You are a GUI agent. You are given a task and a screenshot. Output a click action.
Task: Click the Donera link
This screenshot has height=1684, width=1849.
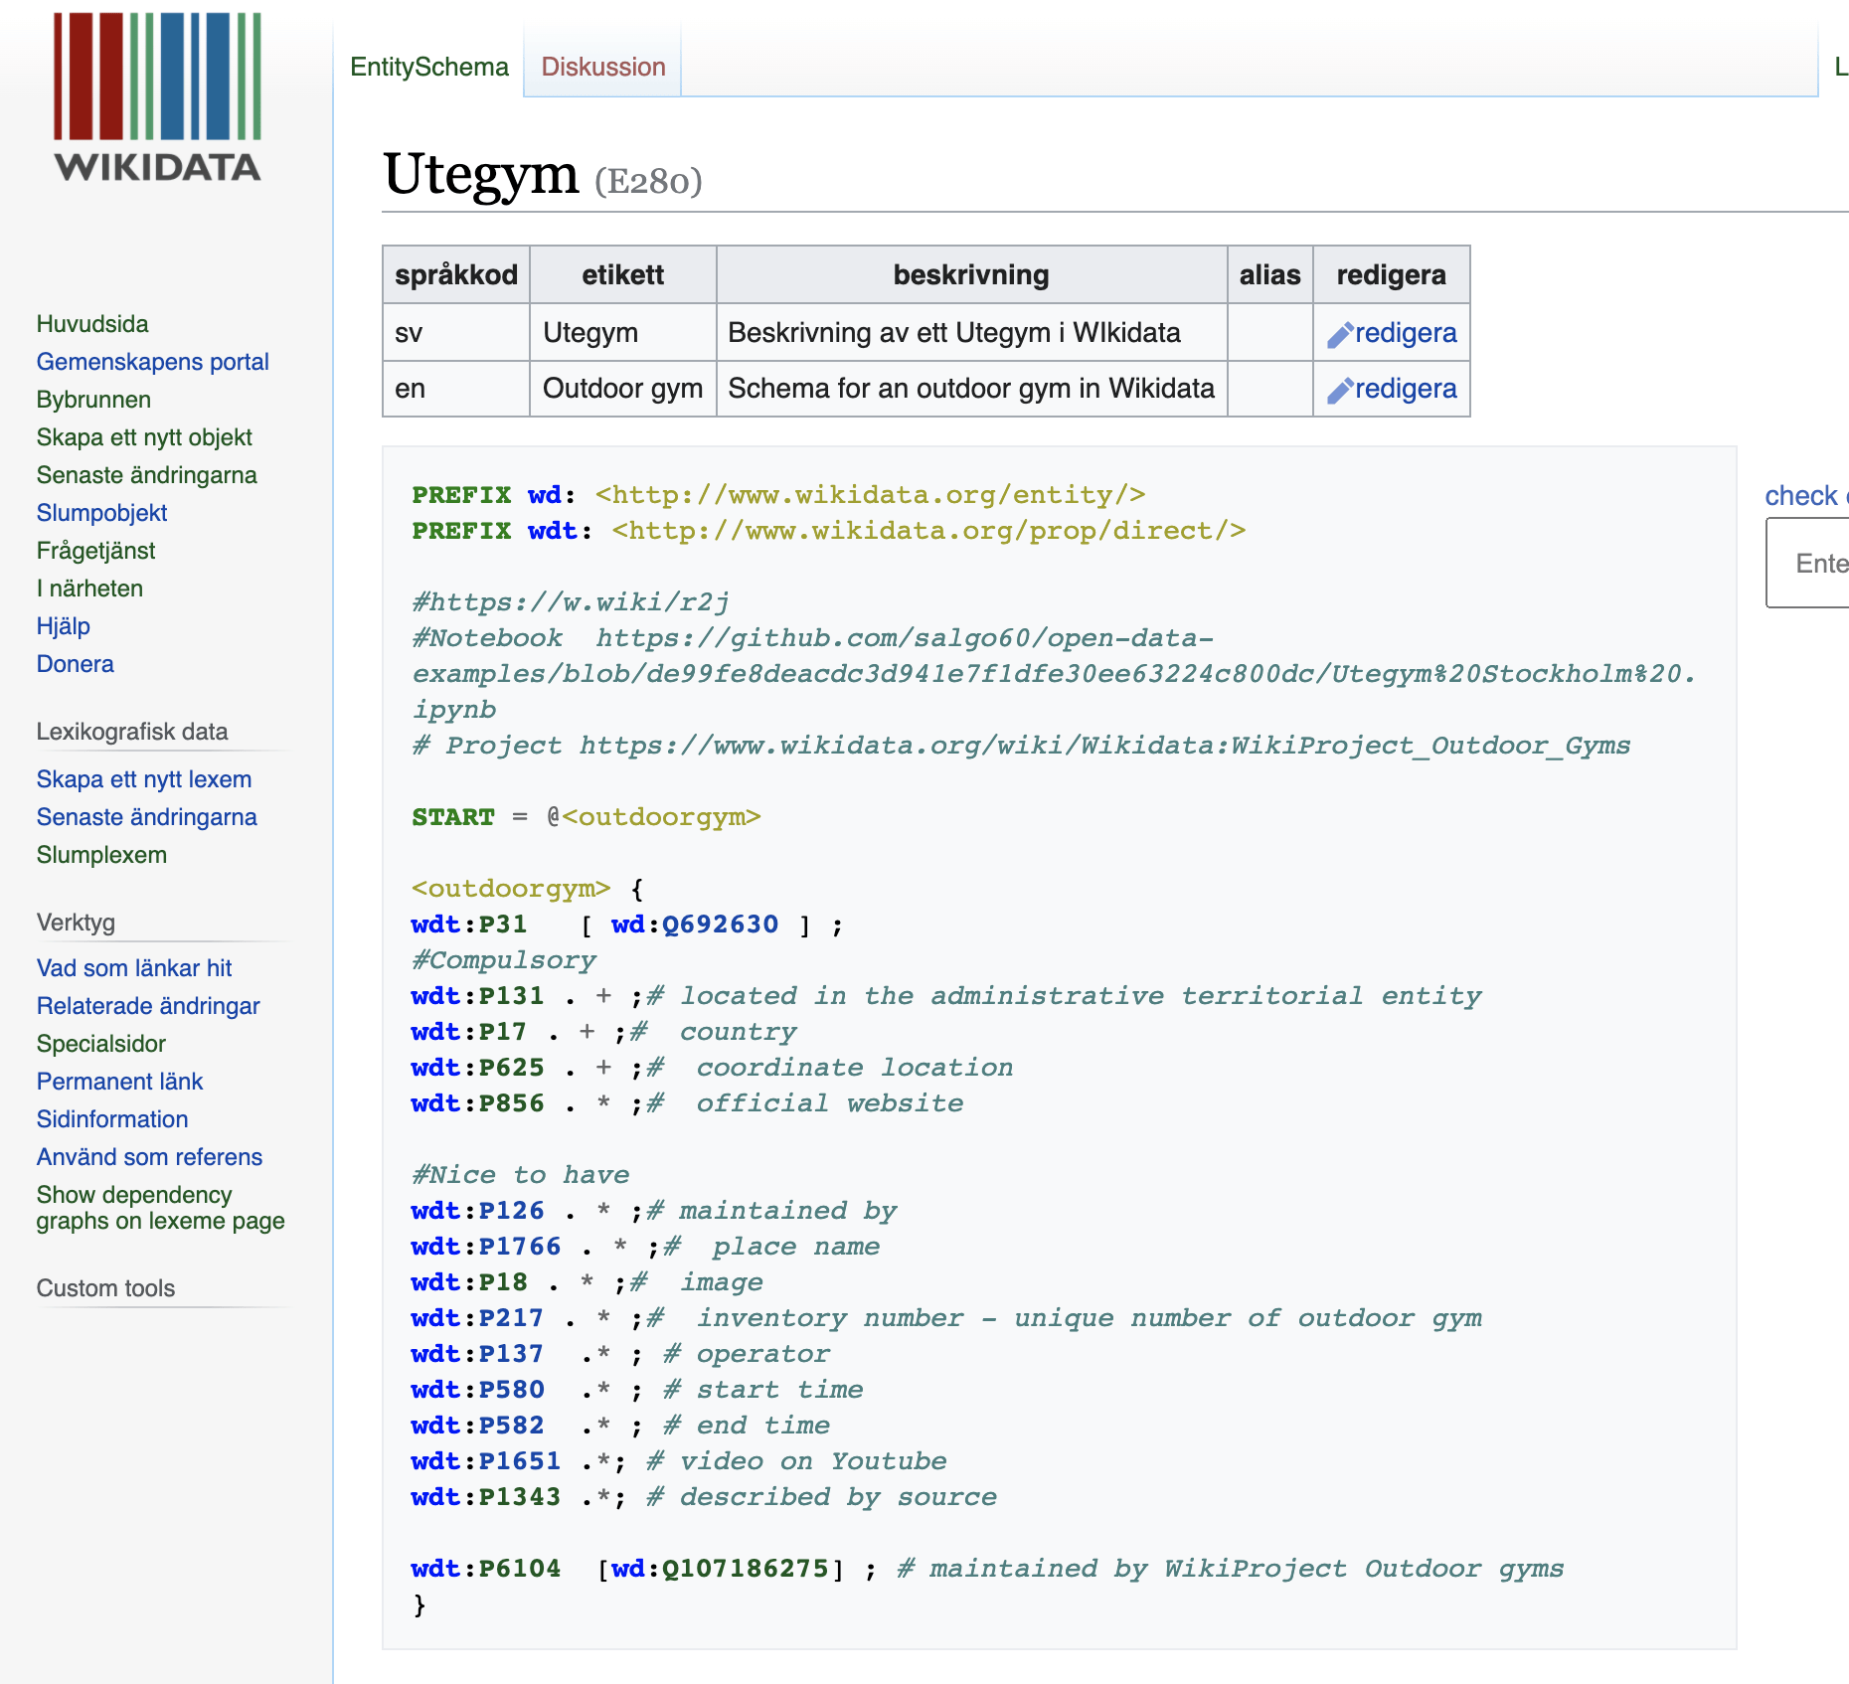tap(75, 664)
